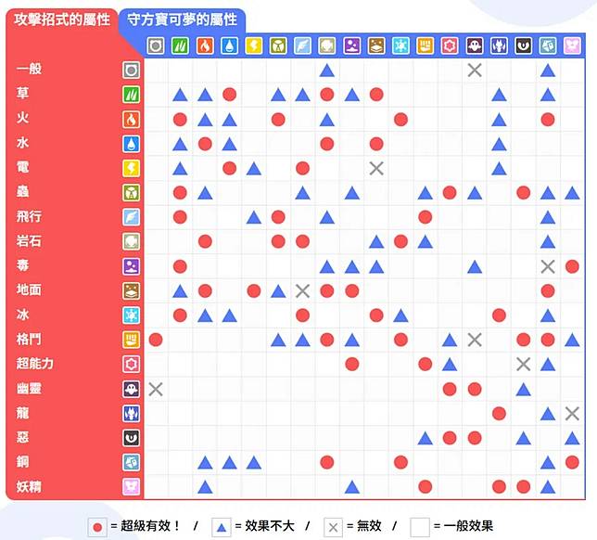597x540 pixels.
Task: Select the icon beside the 水 attack row label
Action: pos(131,144)
